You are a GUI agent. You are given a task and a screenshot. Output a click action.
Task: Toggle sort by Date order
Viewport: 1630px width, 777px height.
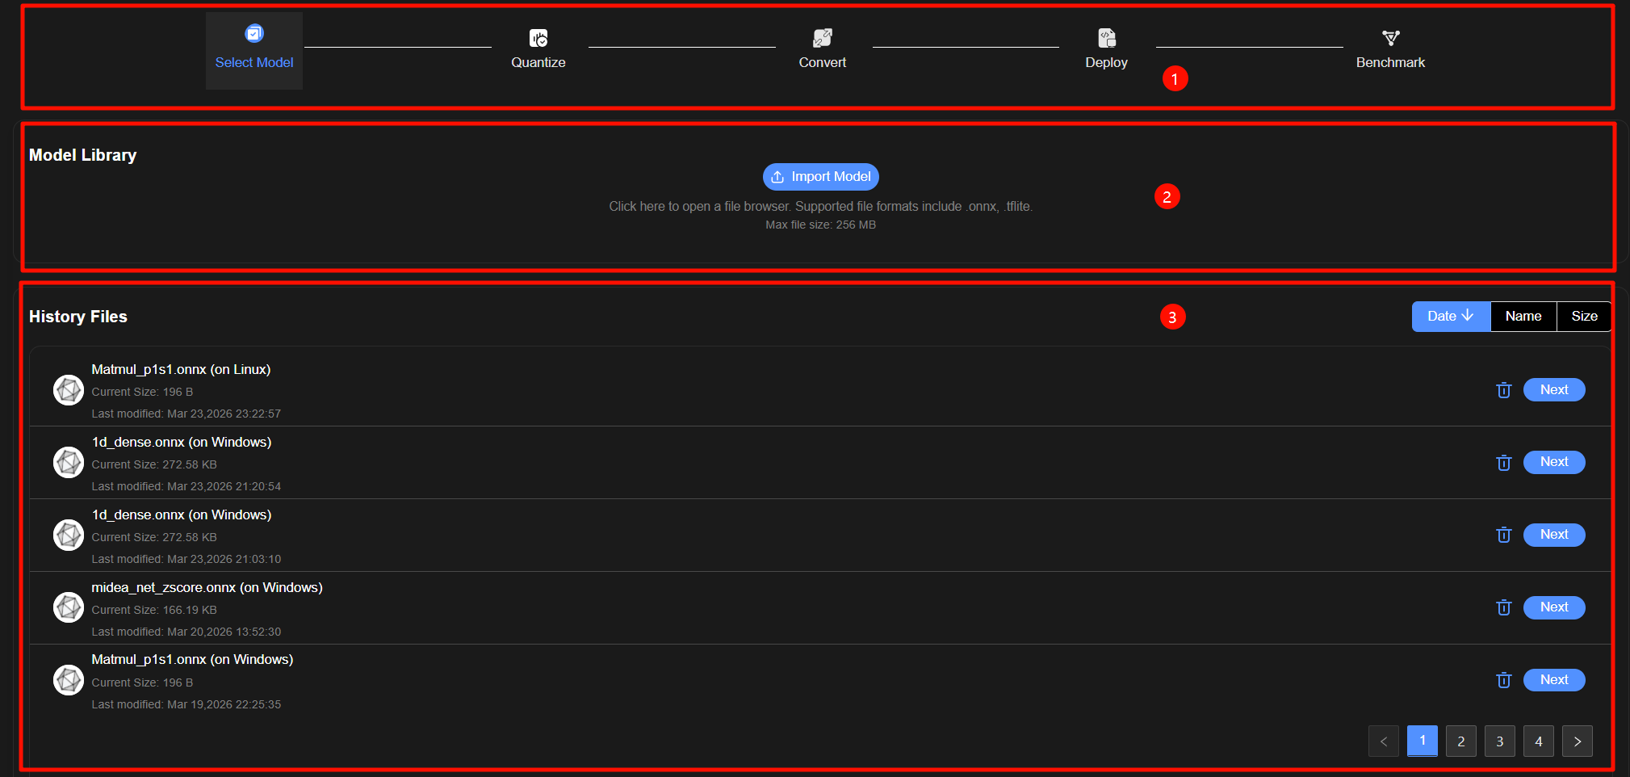pos(1450,317)
